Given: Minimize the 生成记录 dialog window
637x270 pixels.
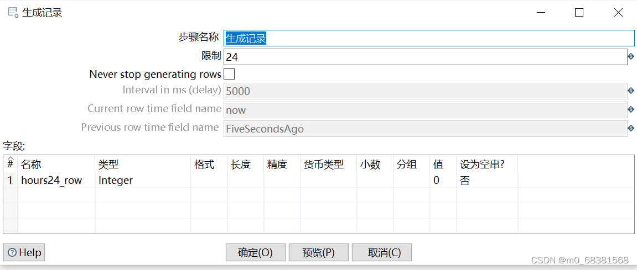Looking at the screenshot, I should tap(540, 13).
